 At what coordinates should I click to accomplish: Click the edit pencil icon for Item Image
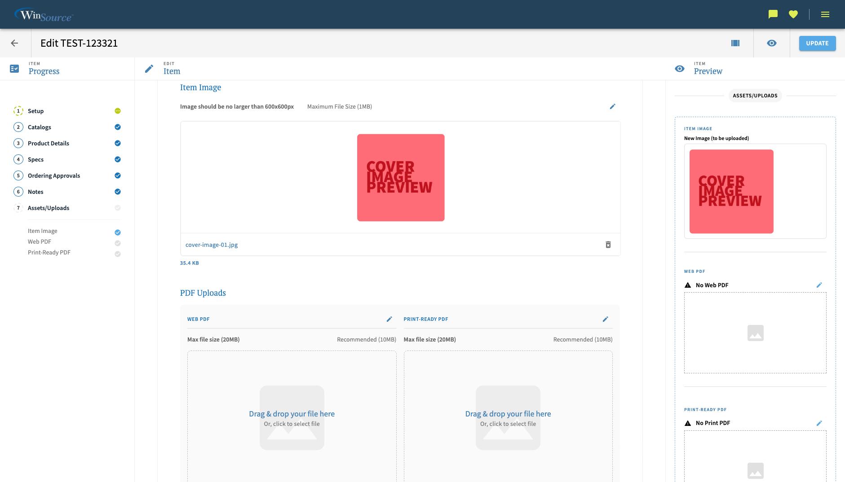pyautogui.click(x=613, y=106)
